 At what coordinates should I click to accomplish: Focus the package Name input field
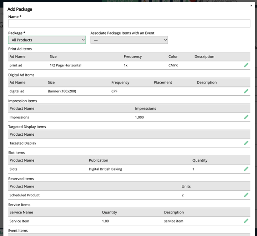129,24
